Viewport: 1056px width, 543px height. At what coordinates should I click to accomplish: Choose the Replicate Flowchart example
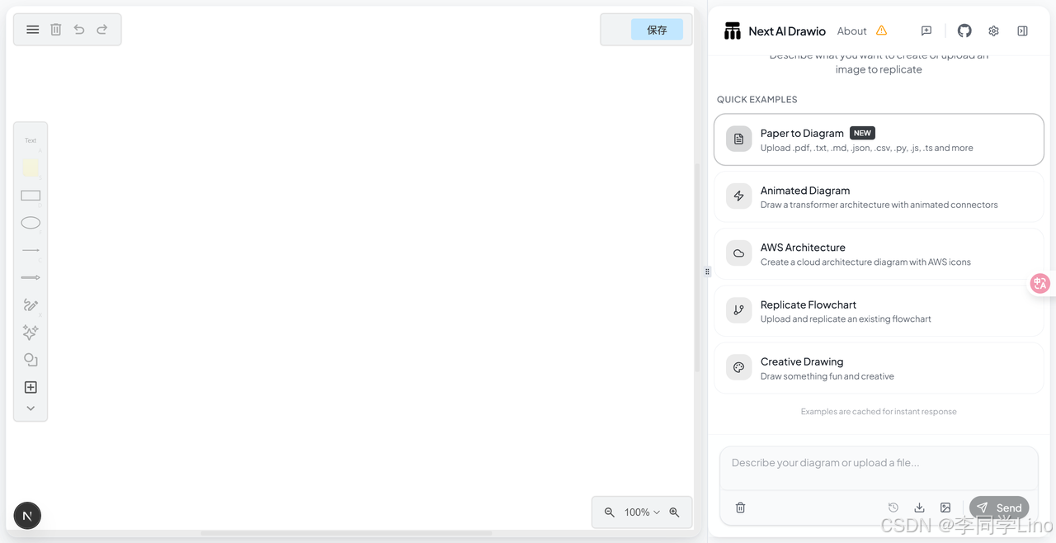879,310
